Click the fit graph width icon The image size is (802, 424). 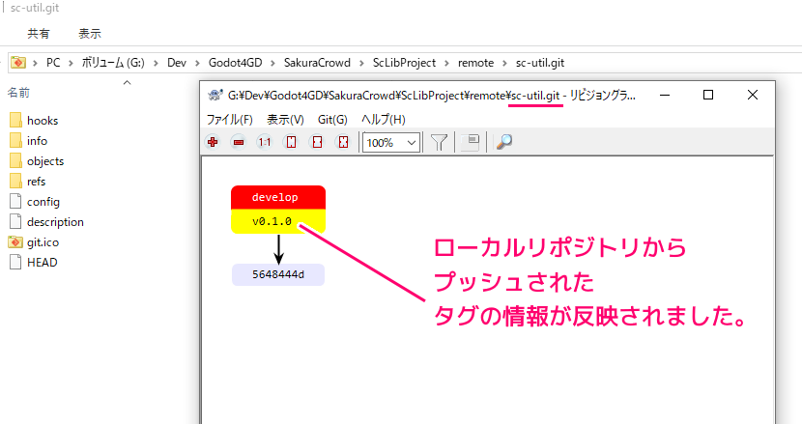pos(316,143)
